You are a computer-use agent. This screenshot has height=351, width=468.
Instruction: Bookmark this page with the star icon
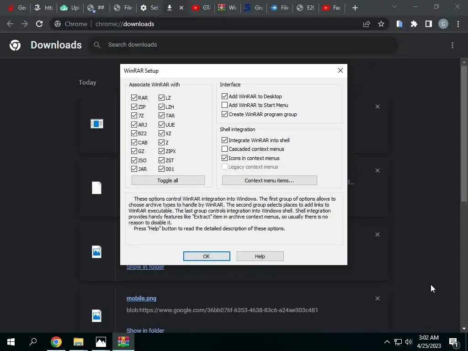pos(381,24)
